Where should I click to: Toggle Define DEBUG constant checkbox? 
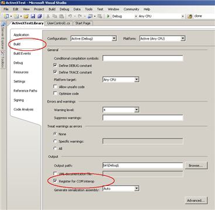click(x=55, y=65)
